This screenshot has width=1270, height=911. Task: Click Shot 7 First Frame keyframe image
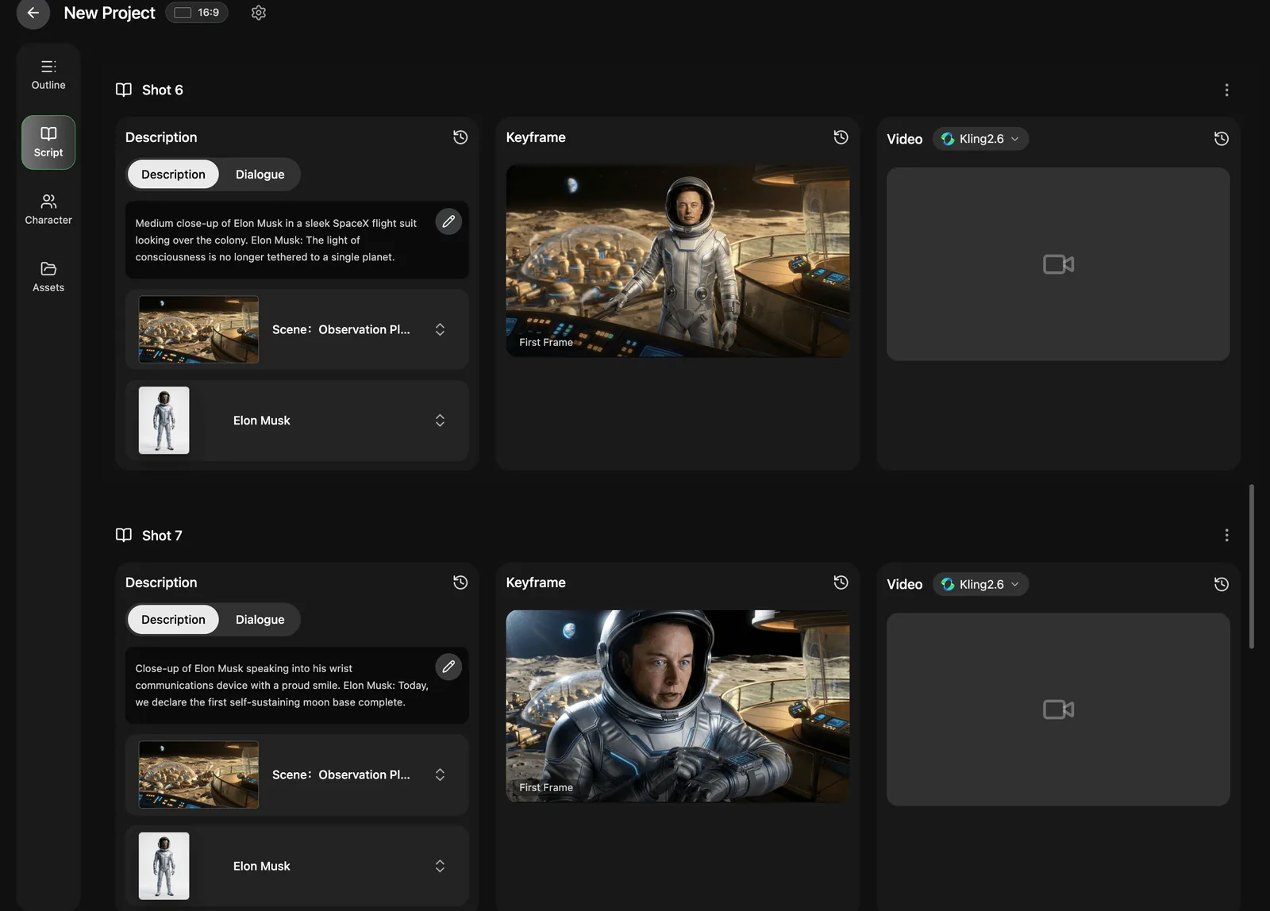click(677, 705)
